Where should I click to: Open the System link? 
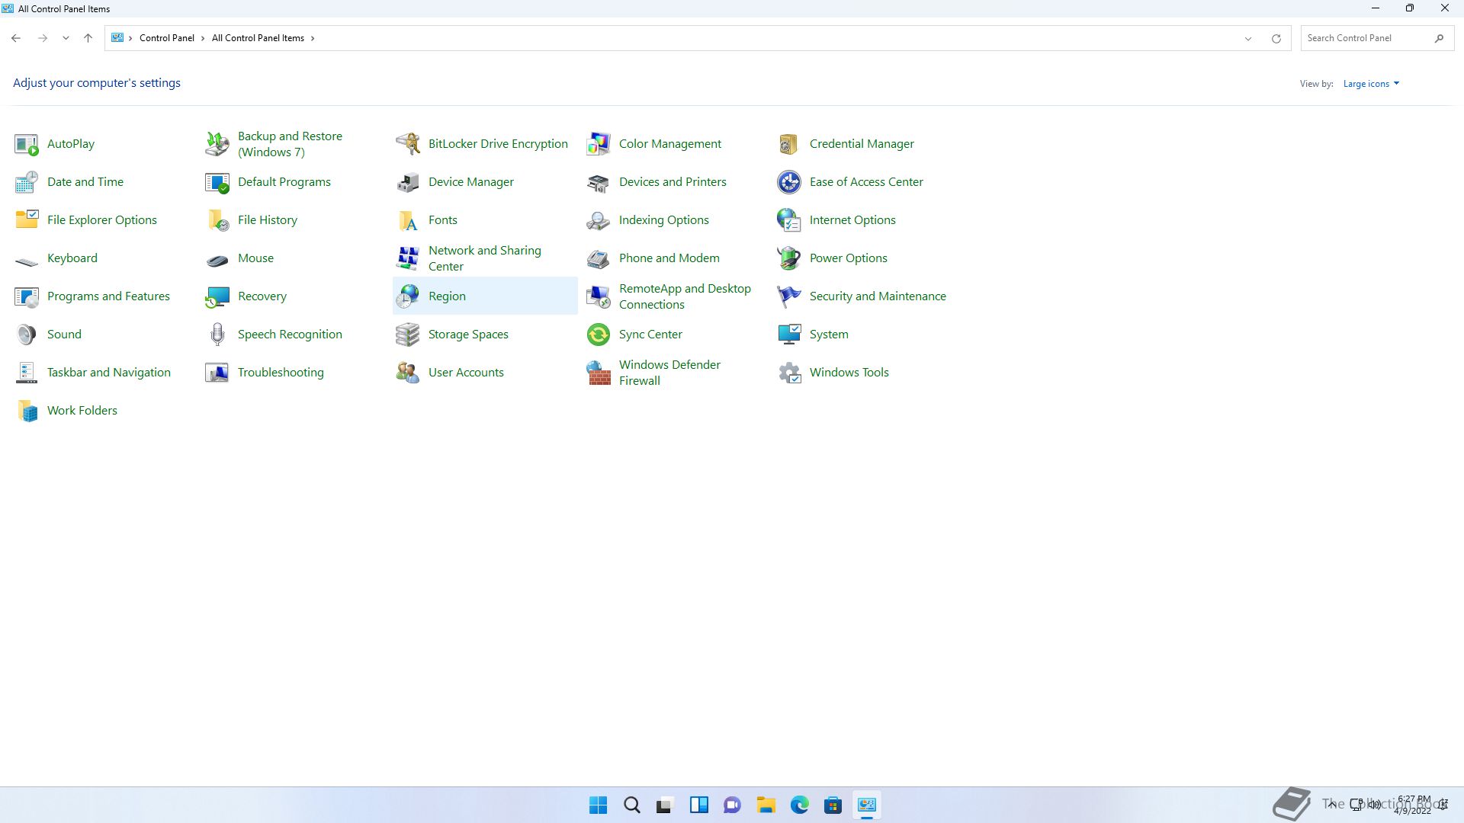point(829,335)
